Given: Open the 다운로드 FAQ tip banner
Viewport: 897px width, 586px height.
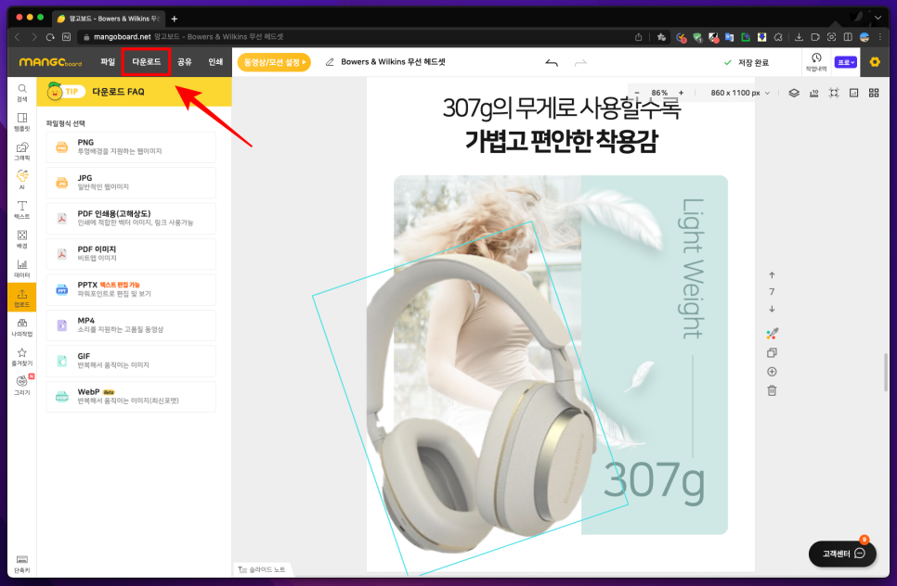Looking at the screenshot, I should point(134,92).
